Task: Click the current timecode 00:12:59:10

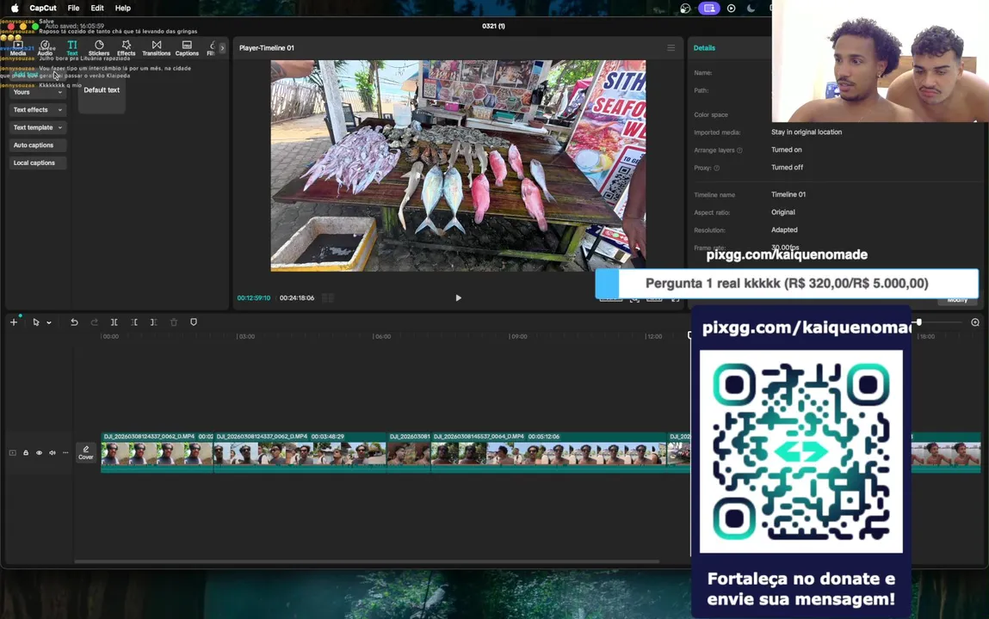Action: click(x=254, y=297)
